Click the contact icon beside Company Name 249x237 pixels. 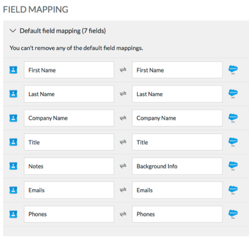(x=14, y=118)
